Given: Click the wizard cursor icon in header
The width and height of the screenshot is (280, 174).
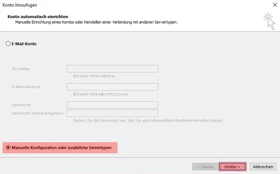Looking at the screenshot, I should [269, 20].
